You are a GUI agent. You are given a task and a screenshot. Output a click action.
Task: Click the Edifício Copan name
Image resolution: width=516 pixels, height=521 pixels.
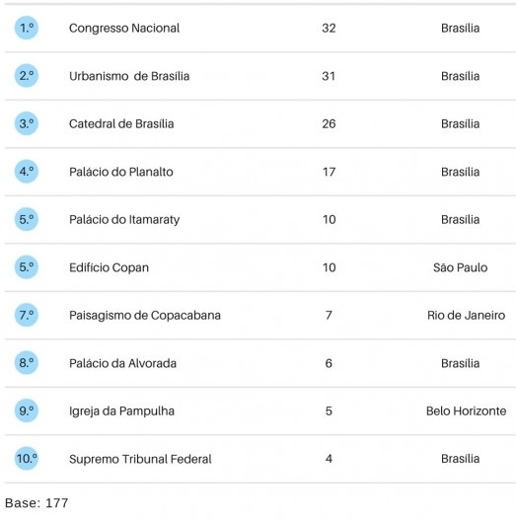click(109, 267)
